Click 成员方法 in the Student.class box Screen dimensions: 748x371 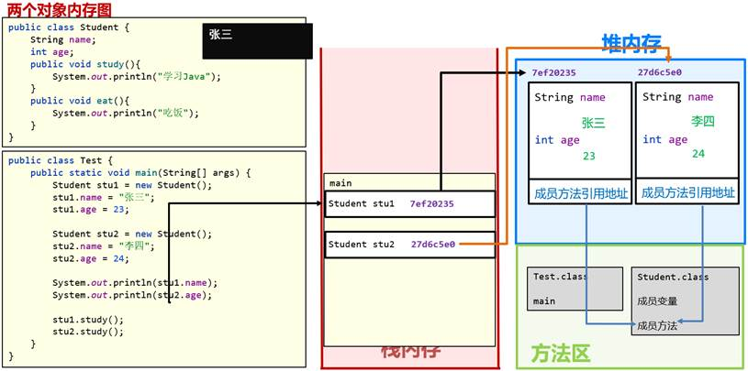(x=657, y=326)
